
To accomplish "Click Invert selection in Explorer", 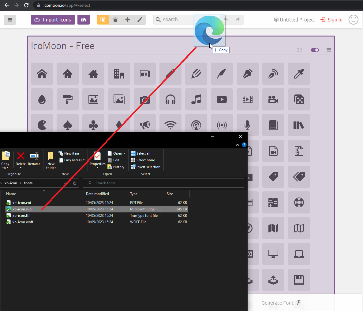I will coord(146,167).
